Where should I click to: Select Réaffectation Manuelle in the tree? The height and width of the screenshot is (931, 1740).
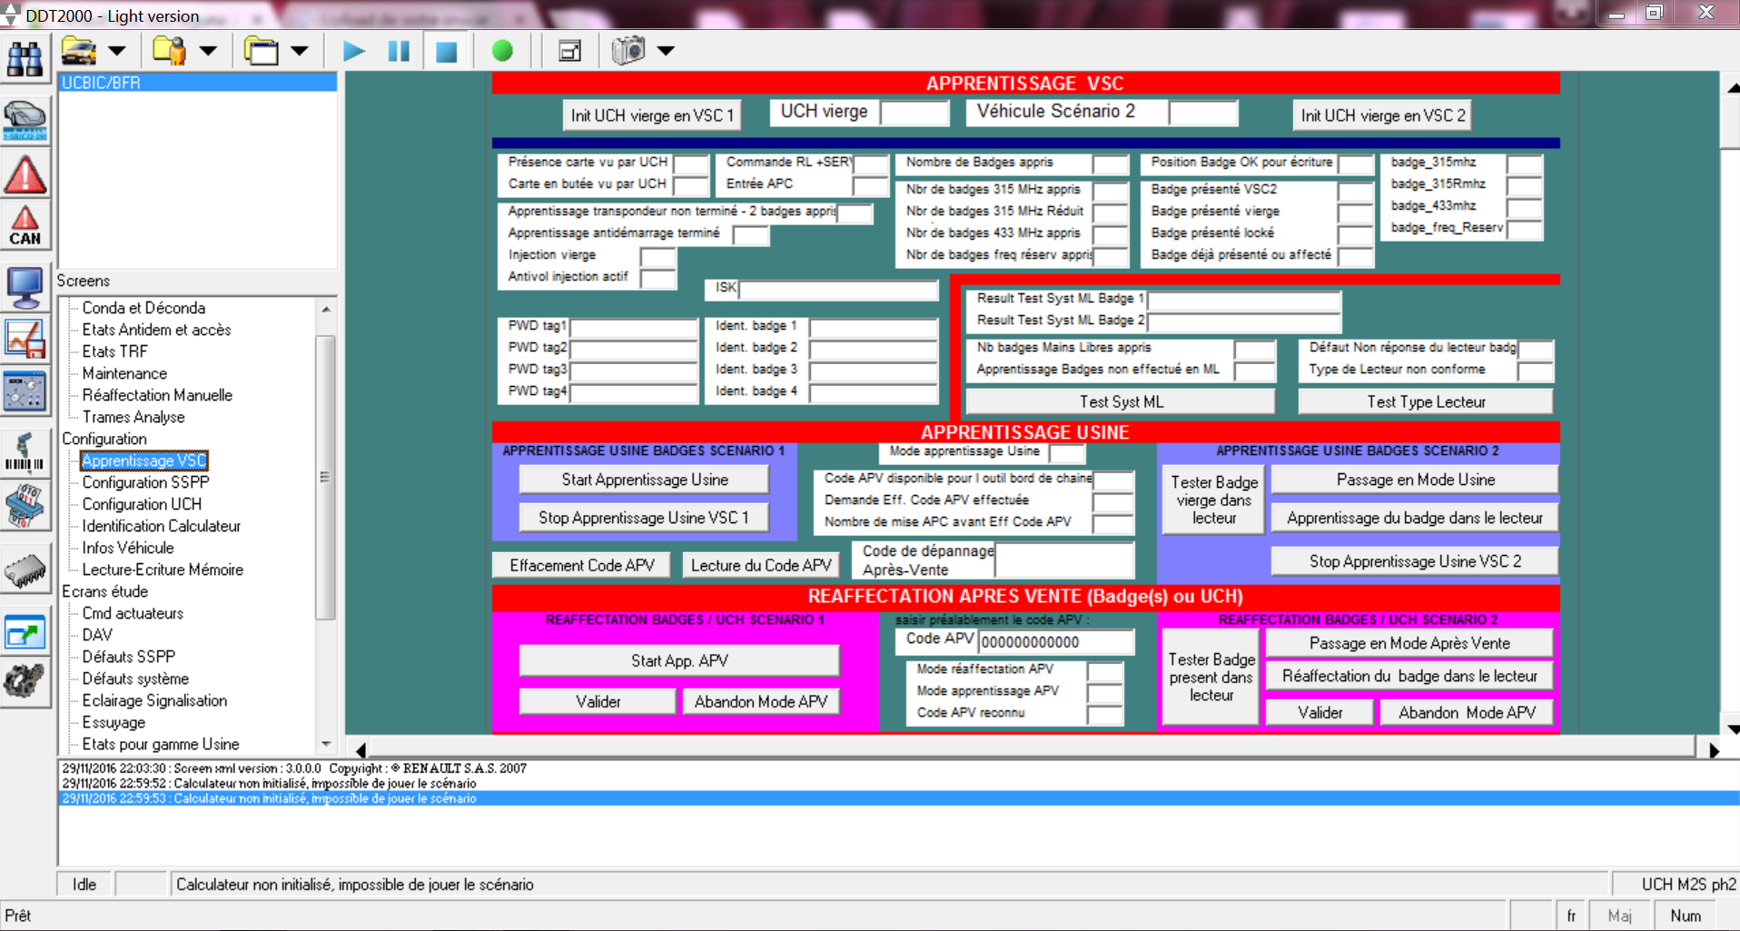[157, 395]
